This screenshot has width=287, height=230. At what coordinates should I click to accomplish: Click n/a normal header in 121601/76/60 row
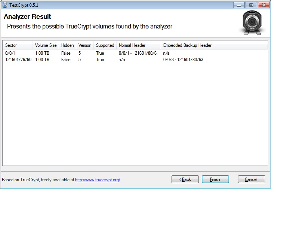[x=122, y=60]
